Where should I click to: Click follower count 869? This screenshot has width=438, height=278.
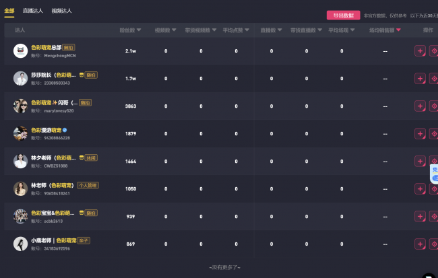click(x=131, y=244)
